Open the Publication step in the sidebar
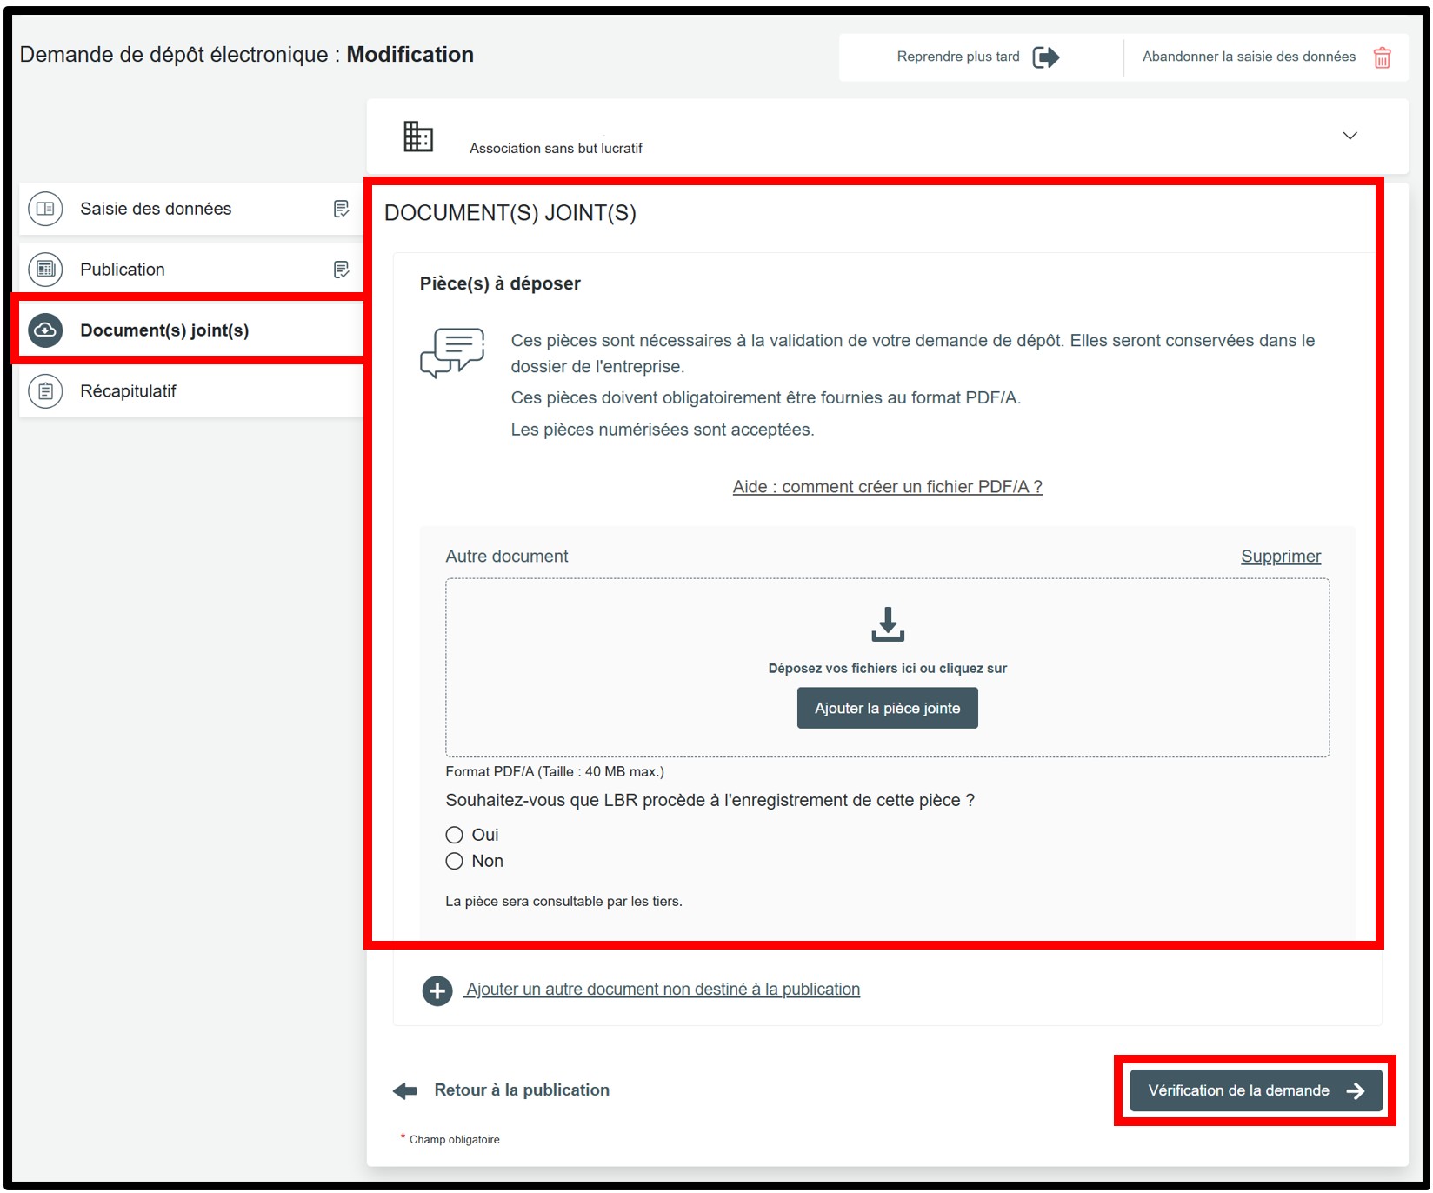Viewport: 1433px width, 1193px height. (123, 270)
